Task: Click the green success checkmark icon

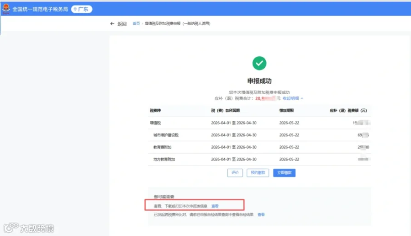Action: click(x=259, y=63)
